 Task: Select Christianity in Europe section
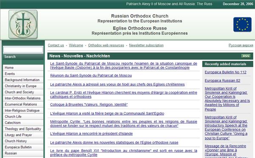(x=23, y=86)
